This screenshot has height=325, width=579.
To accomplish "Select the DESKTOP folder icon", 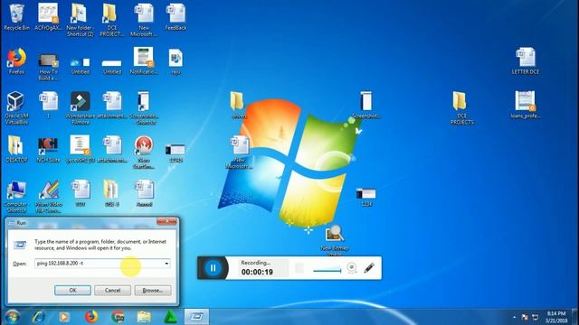I will (x=16, y=149).
